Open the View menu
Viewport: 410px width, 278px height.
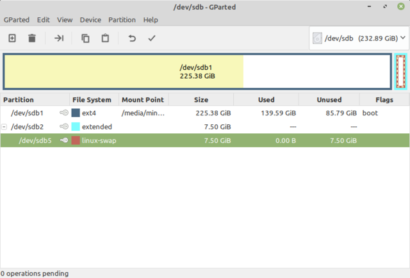click(65, 20)
